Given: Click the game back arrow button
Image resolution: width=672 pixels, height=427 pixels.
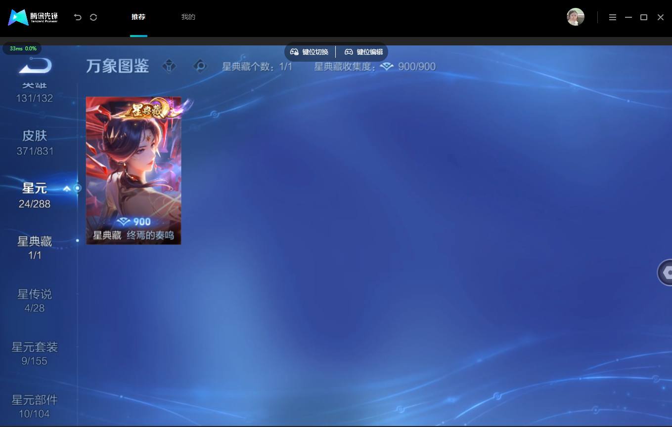Looking at the screenshot, I should click(35, 66).
